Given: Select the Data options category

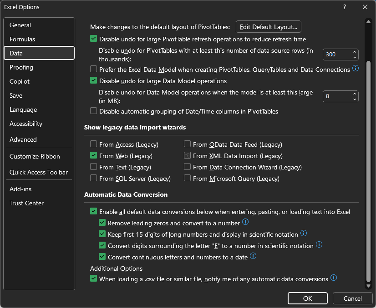Looking at the screenshot, I should point(39,53).
